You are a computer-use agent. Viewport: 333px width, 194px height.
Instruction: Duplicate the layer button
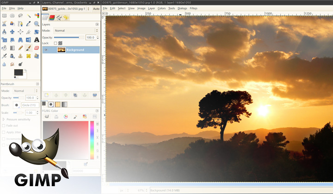pyautogui.click(x=75, y=95)
